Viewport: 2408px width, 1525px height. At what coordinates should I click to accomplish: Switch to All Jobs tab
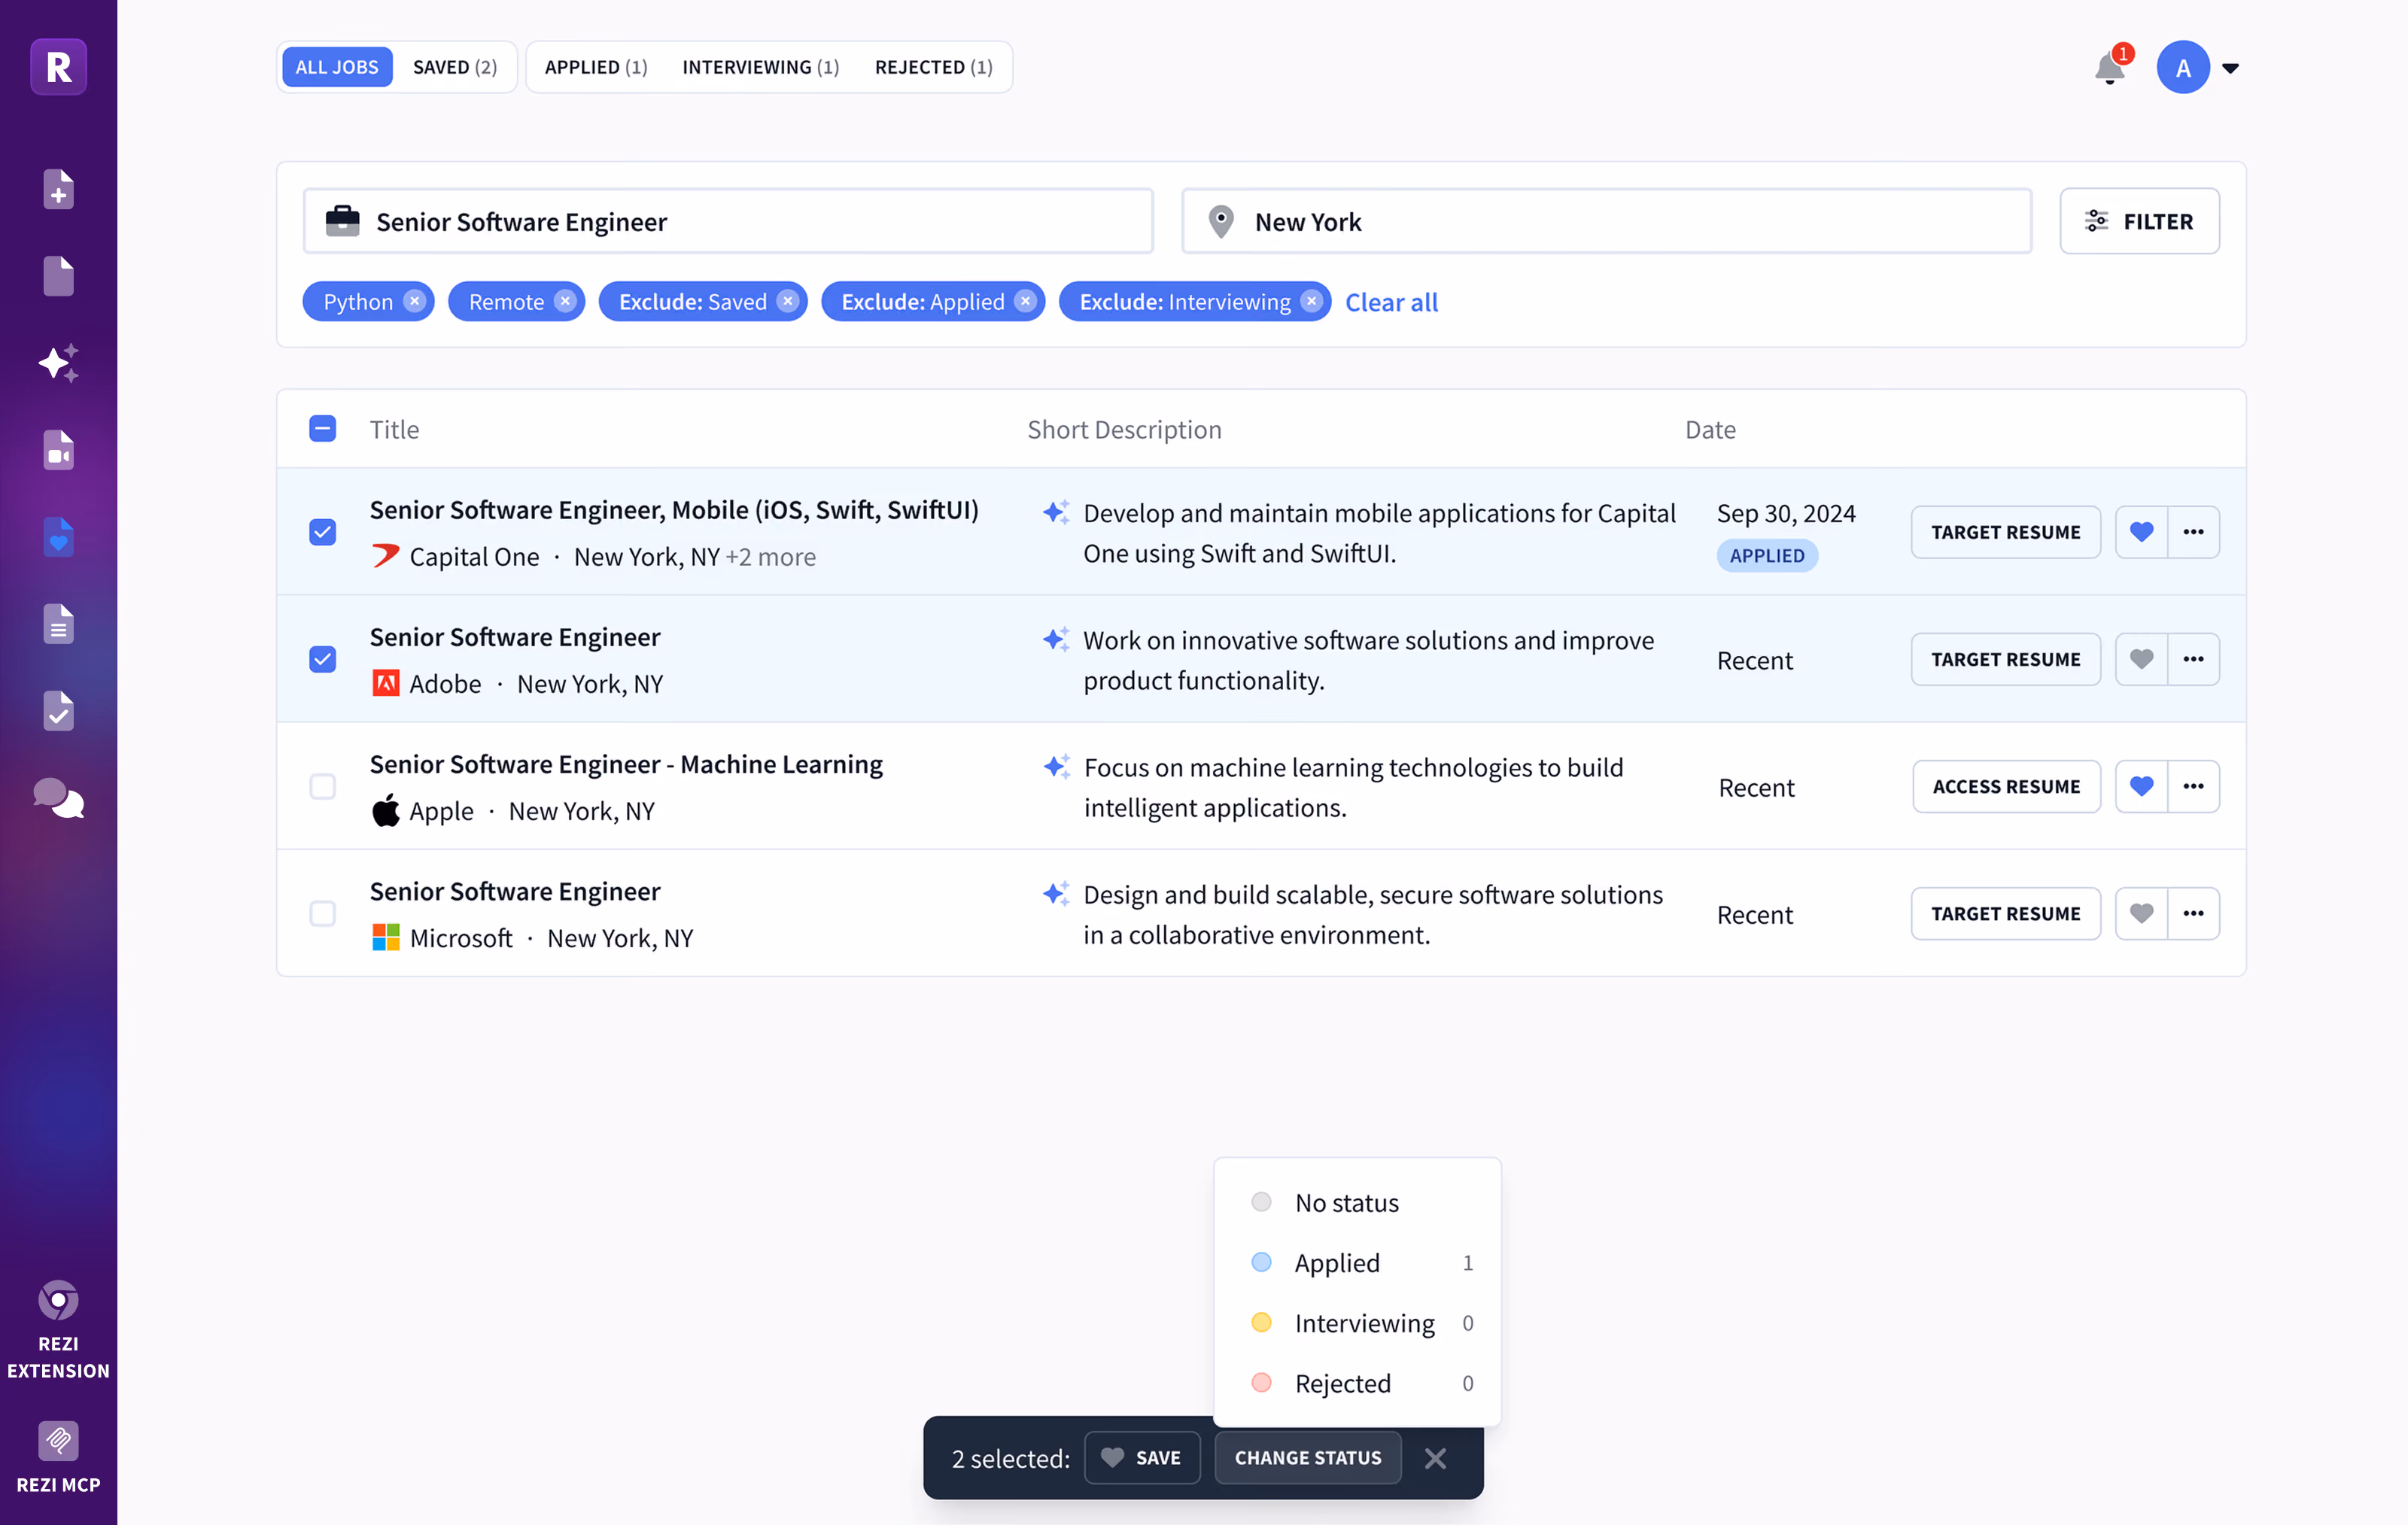[337, 67]
